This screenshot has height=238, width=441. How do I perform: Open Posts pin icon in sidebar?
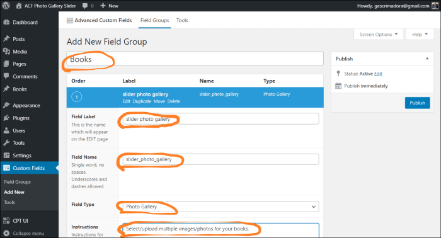click(6, 39)
